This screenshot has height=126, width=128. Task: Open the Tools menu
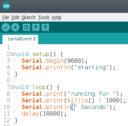tap(44, 17)
